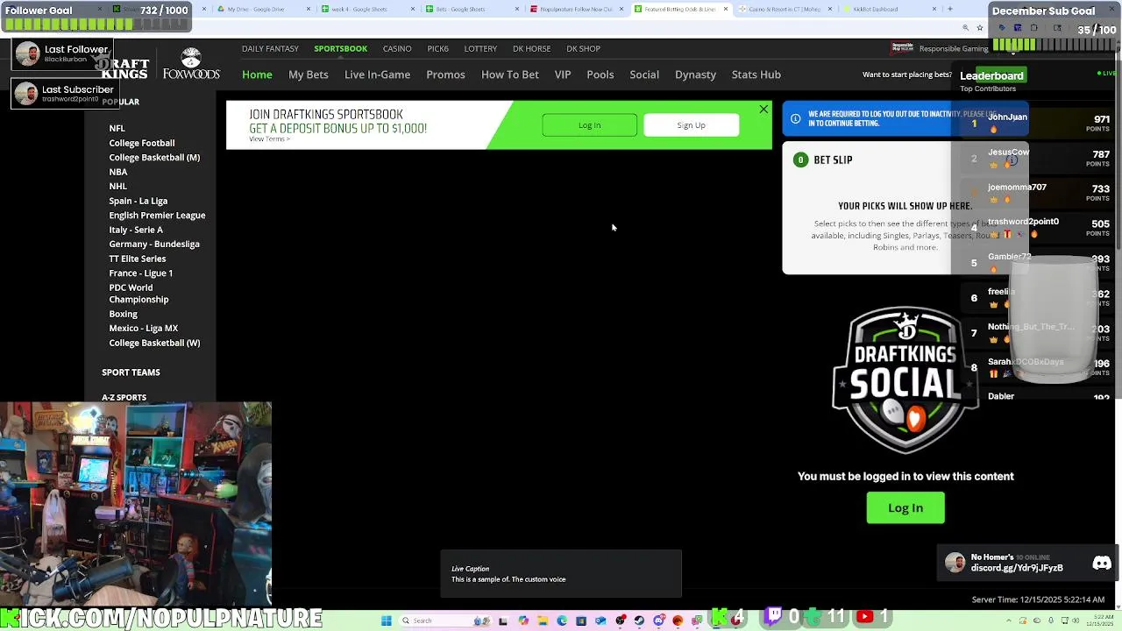The image size is (1122, 631).
Task: Open the Dynasty page
Action: (x=695, y=74)
